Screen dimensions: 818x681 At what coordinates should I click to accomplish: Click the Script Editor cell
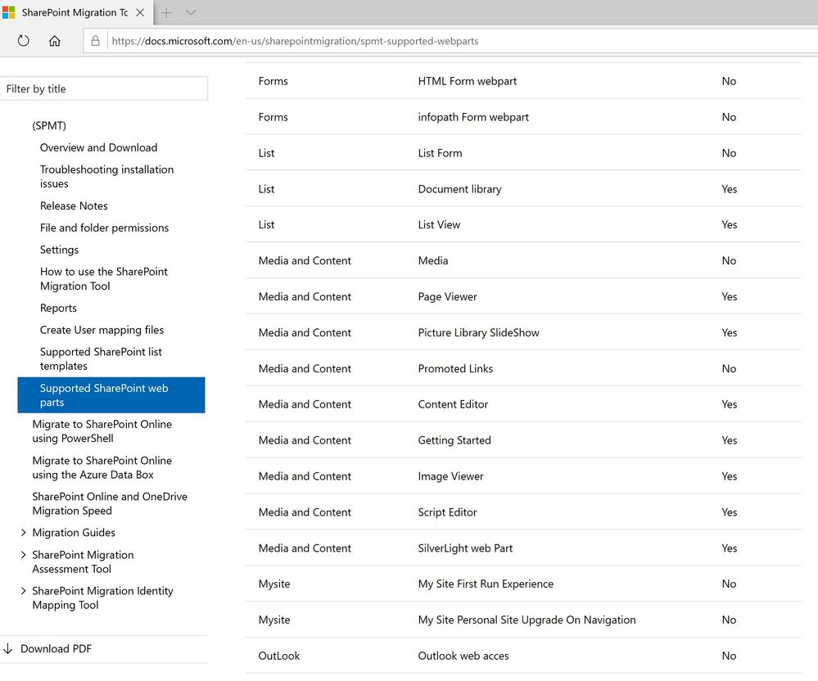[448, 512]
